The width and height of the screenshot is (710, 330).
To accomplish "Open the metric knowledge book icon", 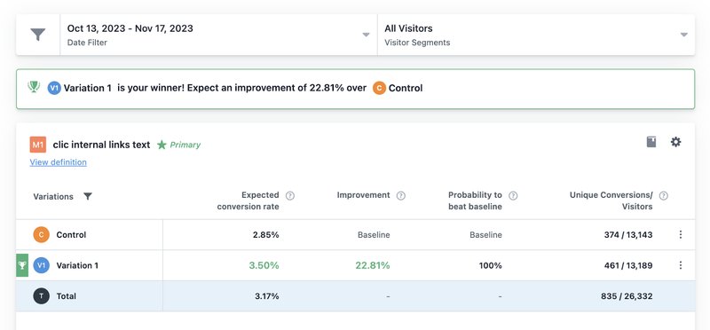I will [x=651, y=142].
